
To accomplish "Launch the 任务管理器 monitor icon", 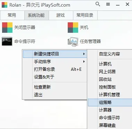I will [73, 41].
